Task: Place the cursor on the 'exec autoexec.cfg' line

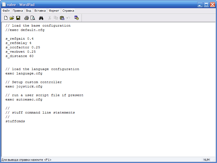Action: [24, 99]
